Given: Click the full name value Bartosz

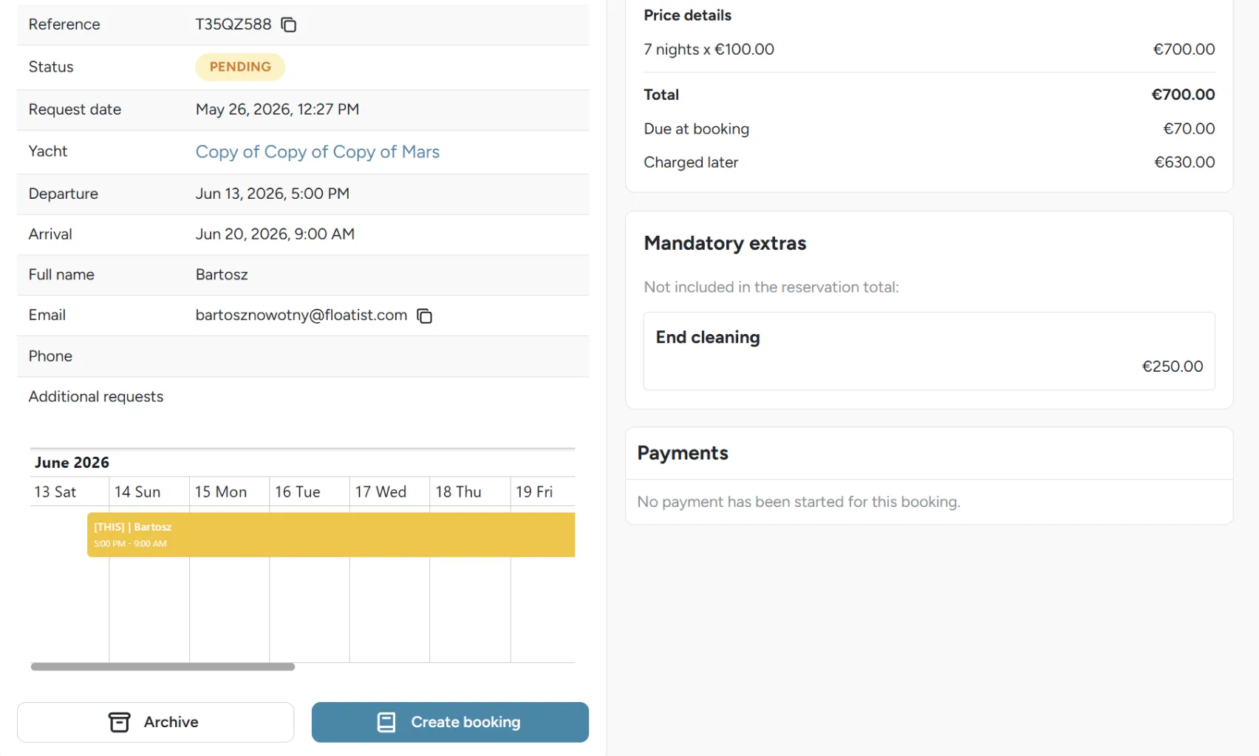Looking at the screenshot, I should pos(222,275).
